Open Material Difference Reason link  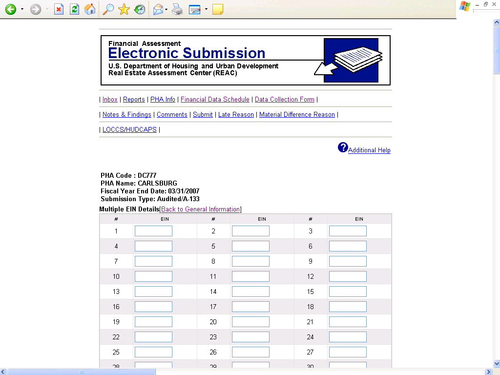click(297, 114)
